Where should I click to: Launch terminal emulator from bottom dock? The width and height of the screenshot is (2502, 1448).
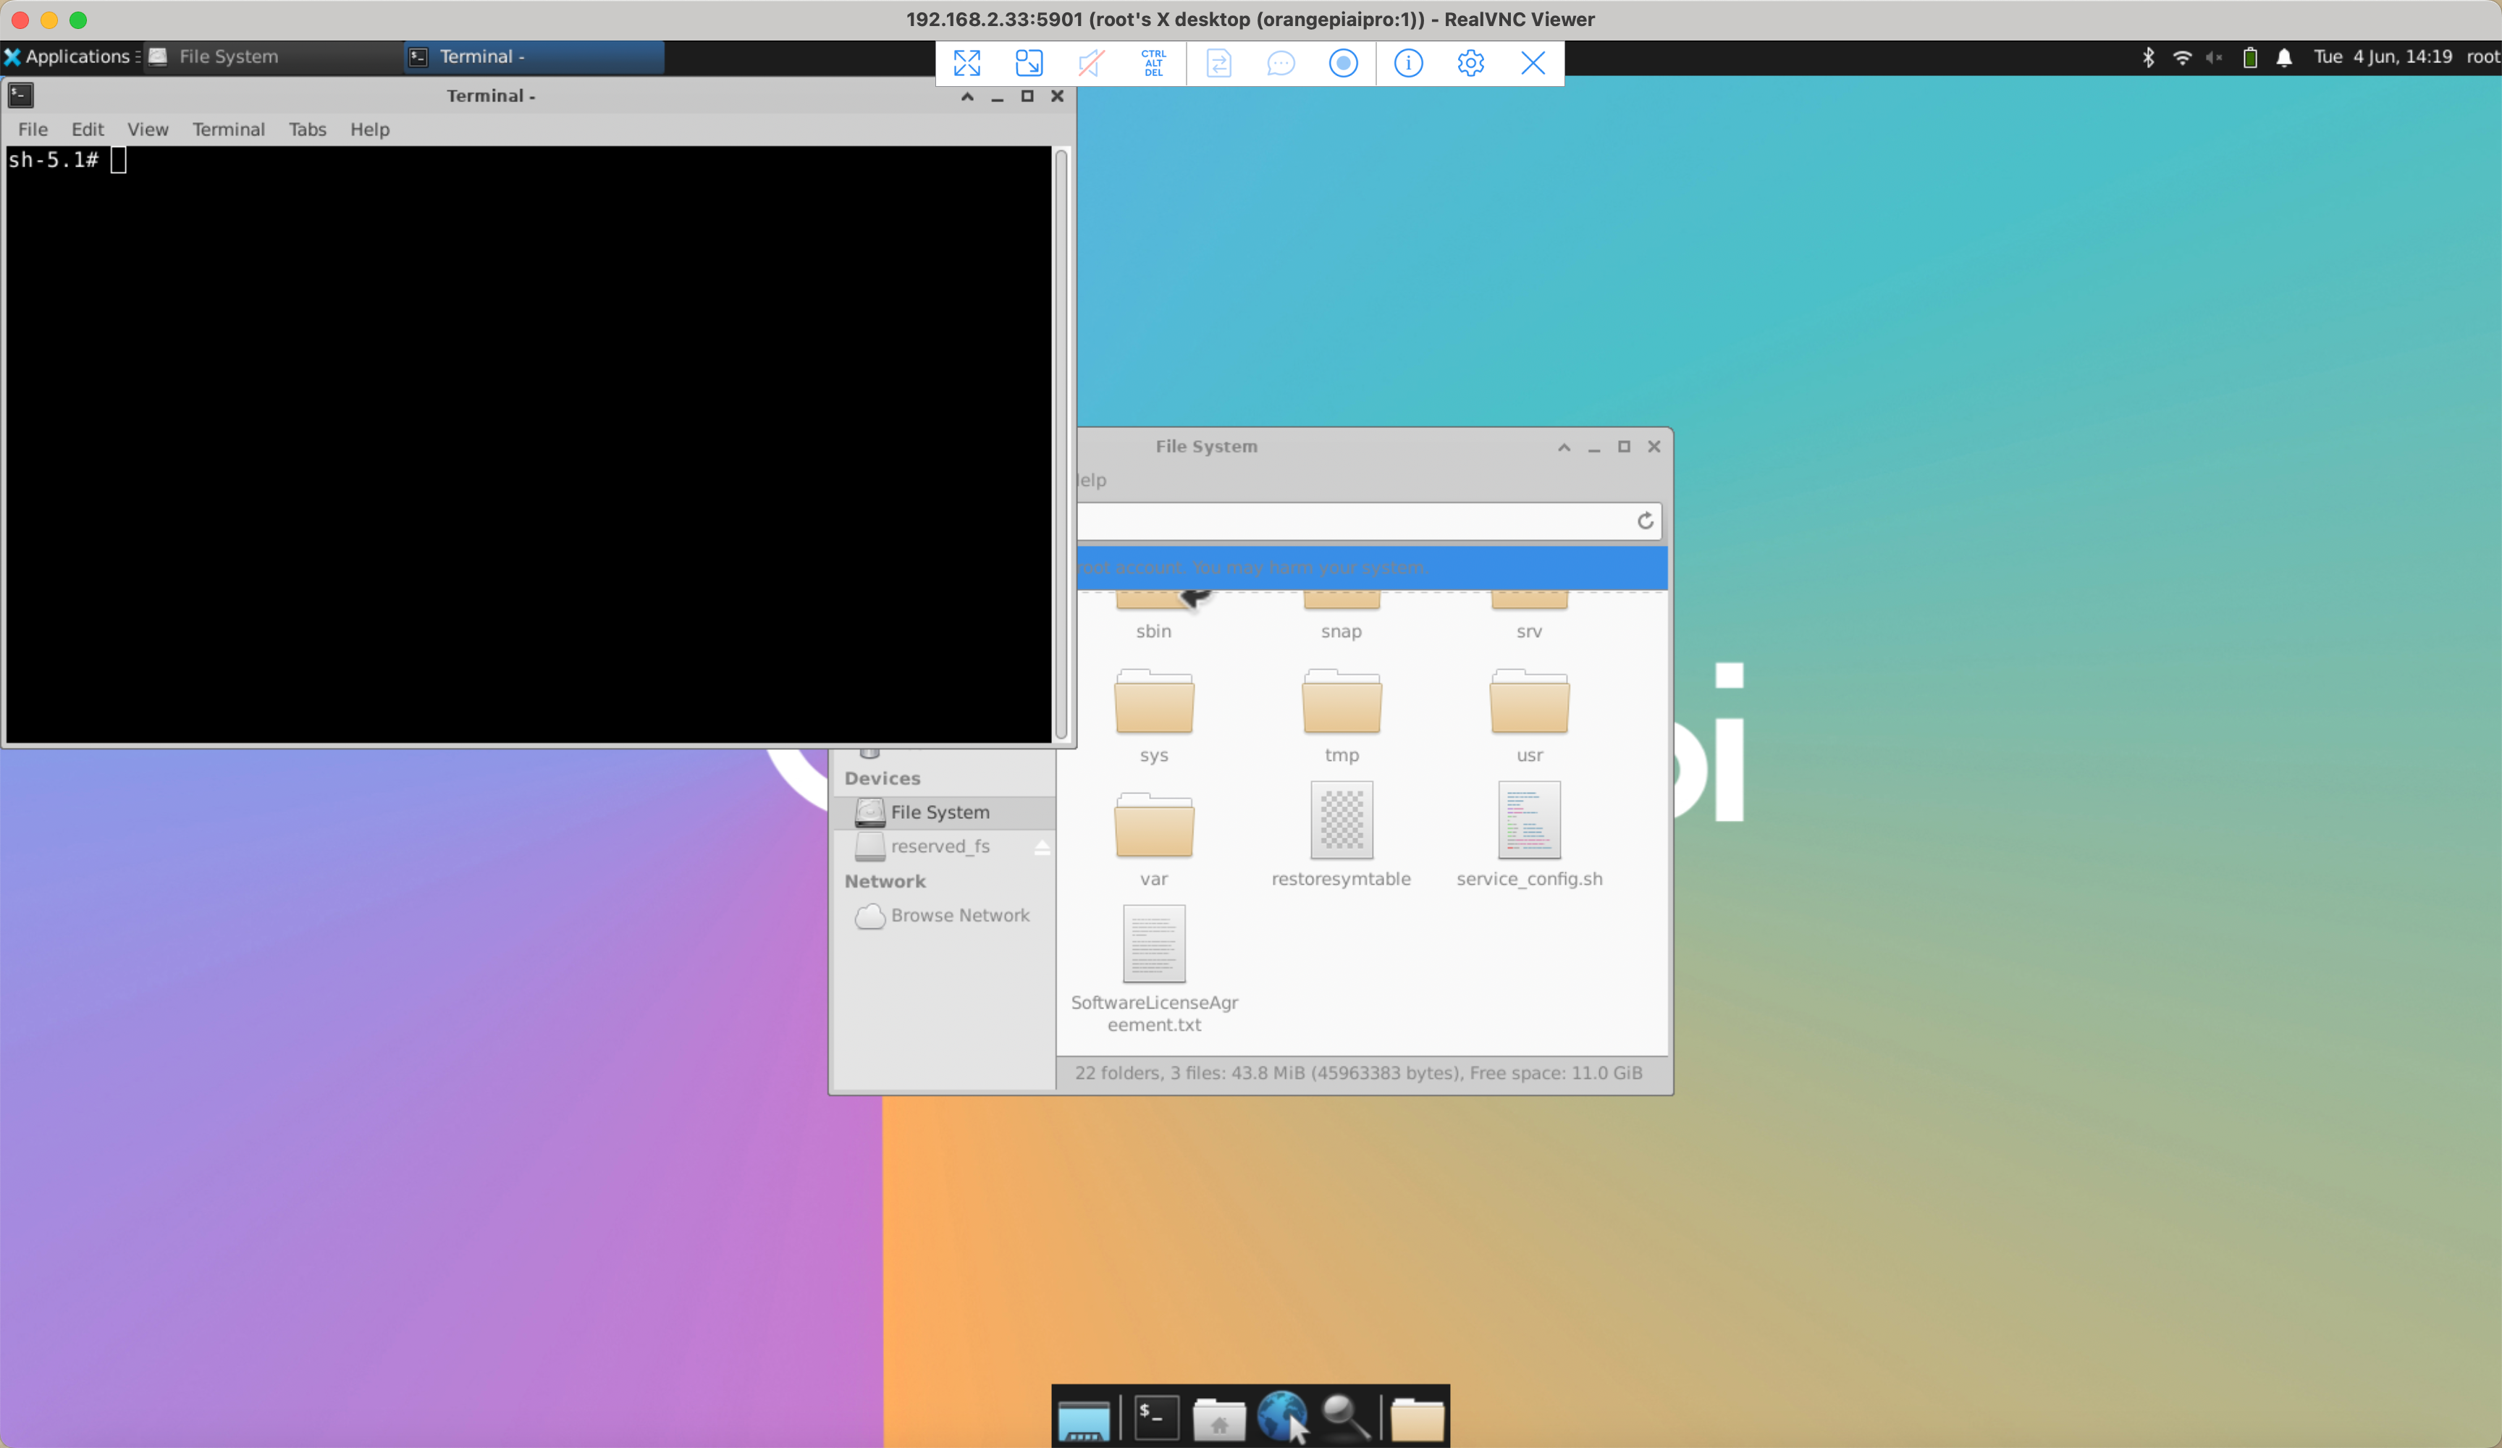(1155, 1417)
